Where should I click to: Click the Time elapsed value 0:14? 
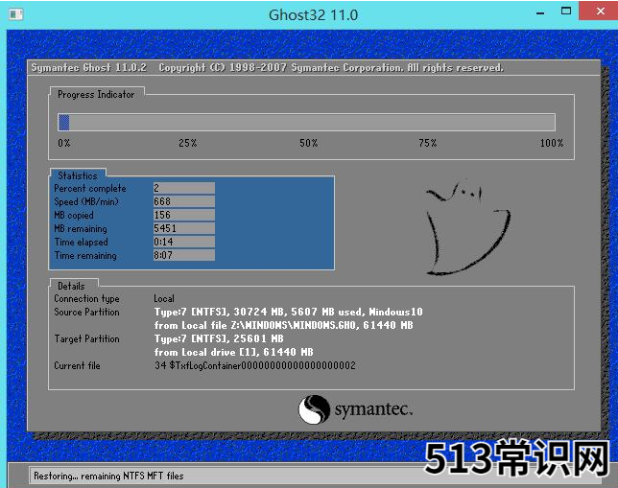(x=184, y=242)
